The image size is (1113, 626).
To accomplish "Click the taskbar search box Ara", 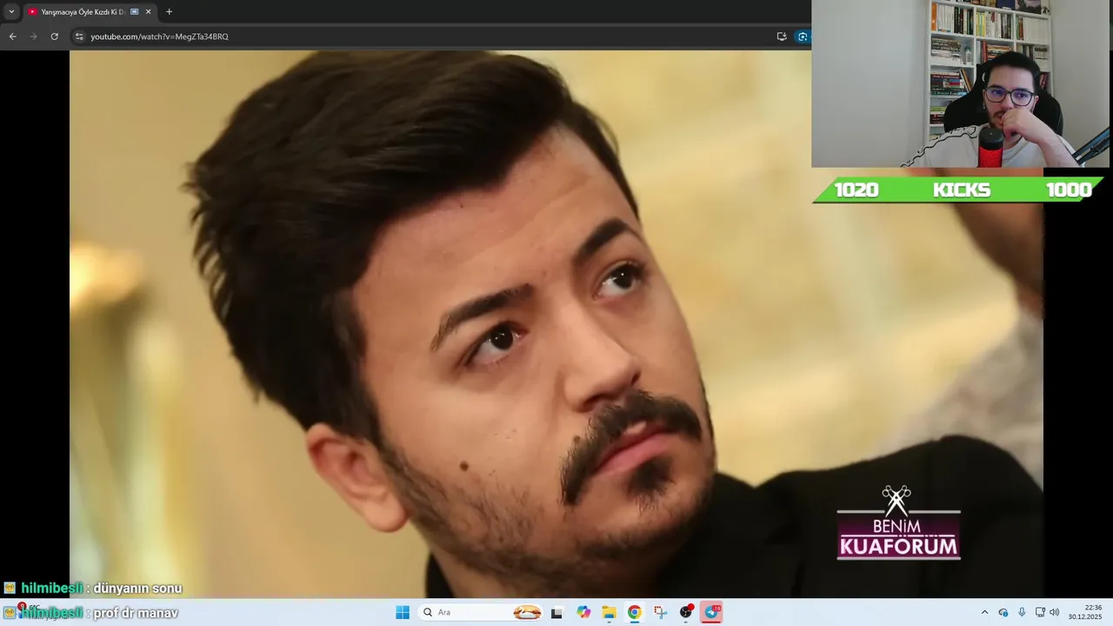I will click(x=480, y=612).
